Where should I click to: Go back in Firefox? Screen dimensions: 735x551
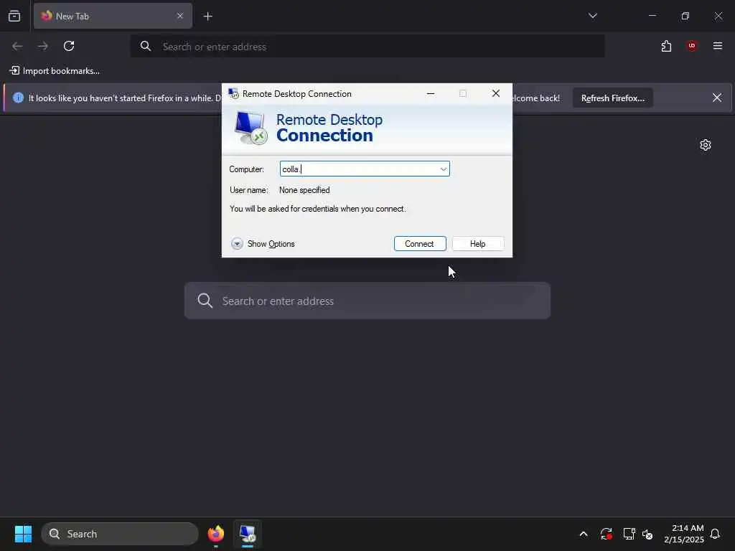(x=17, y=46)
